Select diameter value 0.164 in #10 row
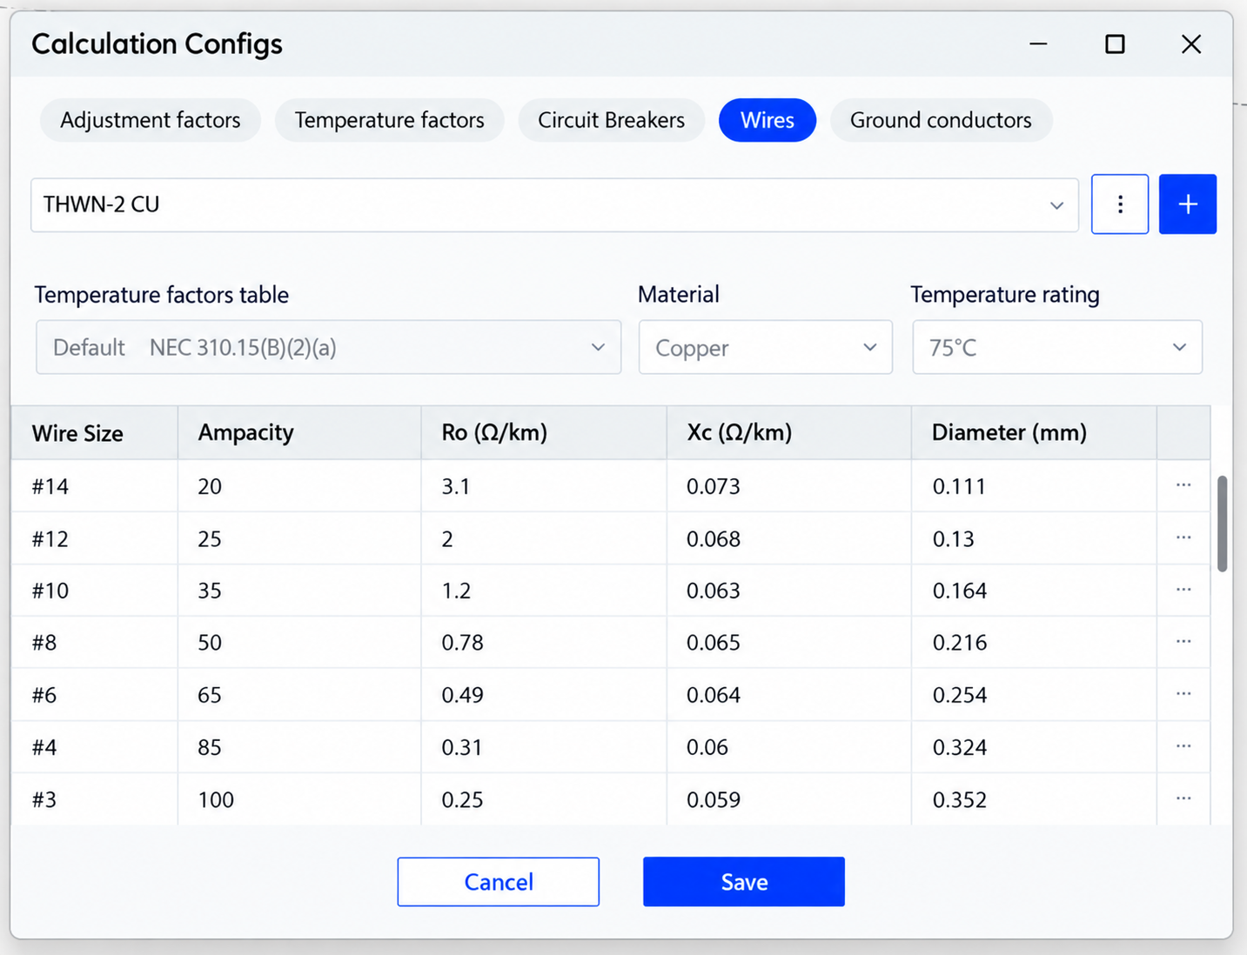The image size is (1247, 955). point(1034,591)
